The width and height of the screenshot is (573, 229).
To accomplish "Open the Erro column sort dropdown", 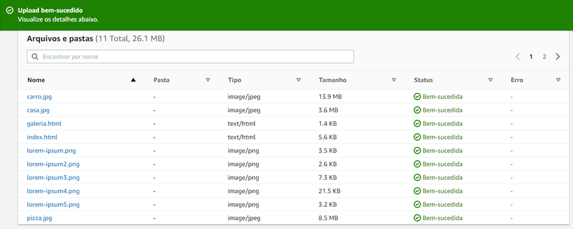I will point(558,80).
